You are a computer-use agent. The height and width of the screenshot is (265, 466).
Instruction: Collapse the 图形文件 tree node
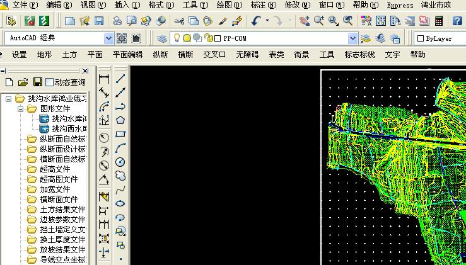click(x=20, y=109)
